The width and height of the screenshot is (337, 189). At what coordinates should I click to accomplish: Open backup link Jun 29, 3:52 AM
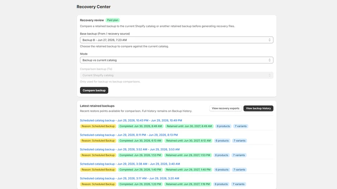coord(130,150)
